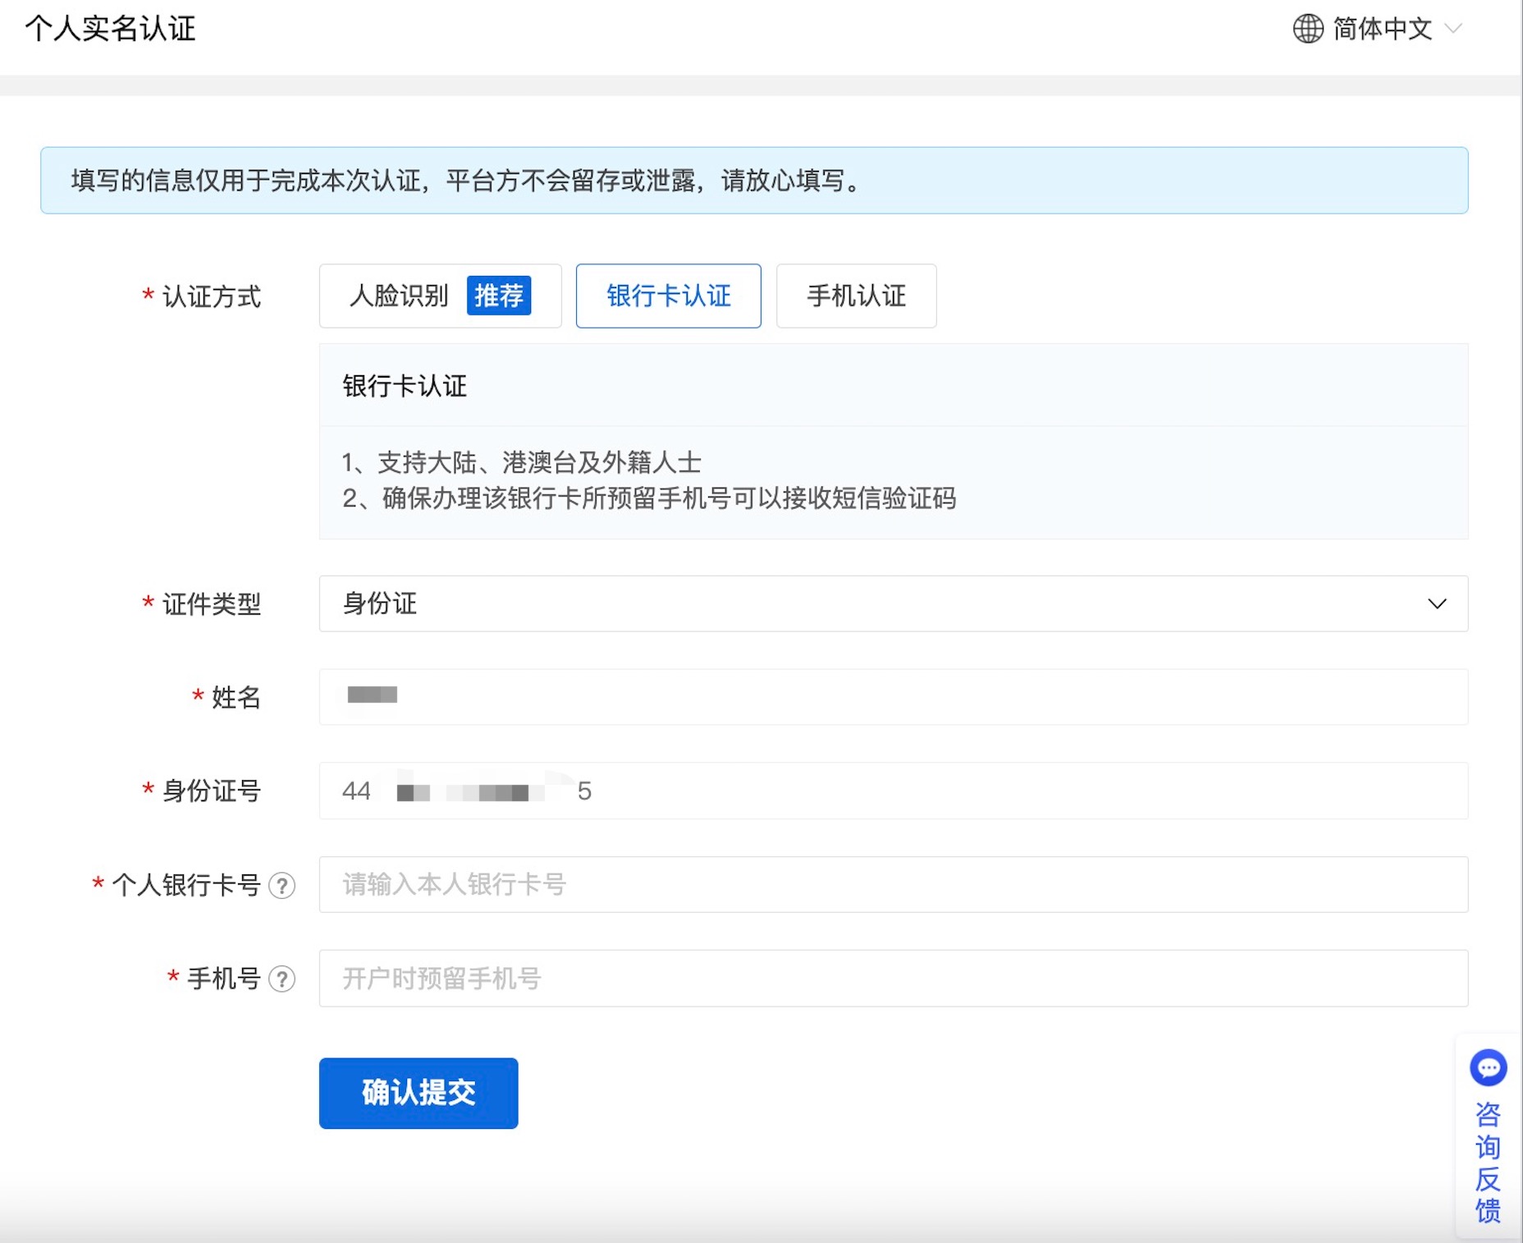Select 银行卡认证 authentication method
This screenshot has height=1243, width=1523.
pyautogui.click(x=669, y=296)
